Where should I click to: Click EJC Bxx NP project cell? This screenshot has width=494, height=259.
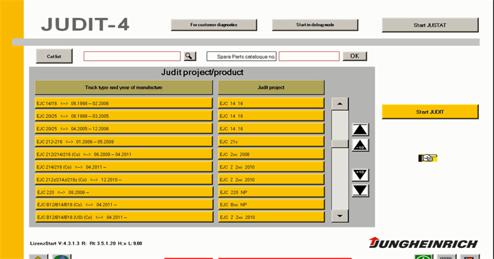pos(271,205)
